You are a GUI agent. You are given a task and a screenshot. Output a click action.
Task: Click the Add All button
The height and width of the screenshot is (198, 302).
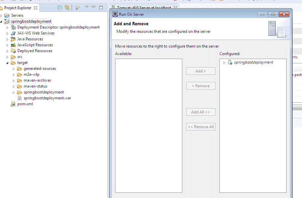click(x=201, y=112)
